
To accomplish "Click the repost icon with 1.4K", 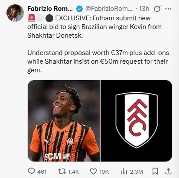I will coord(62,172).
